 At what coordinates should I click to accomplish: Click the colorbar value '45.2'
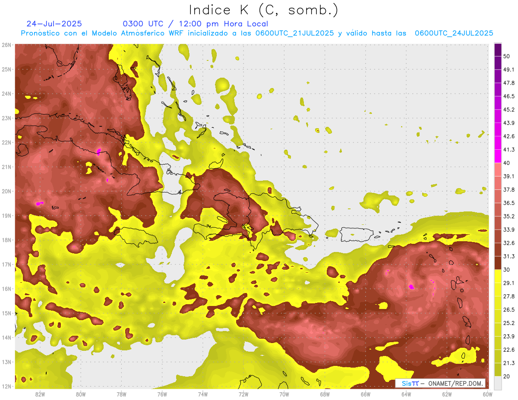coord(509,110)
